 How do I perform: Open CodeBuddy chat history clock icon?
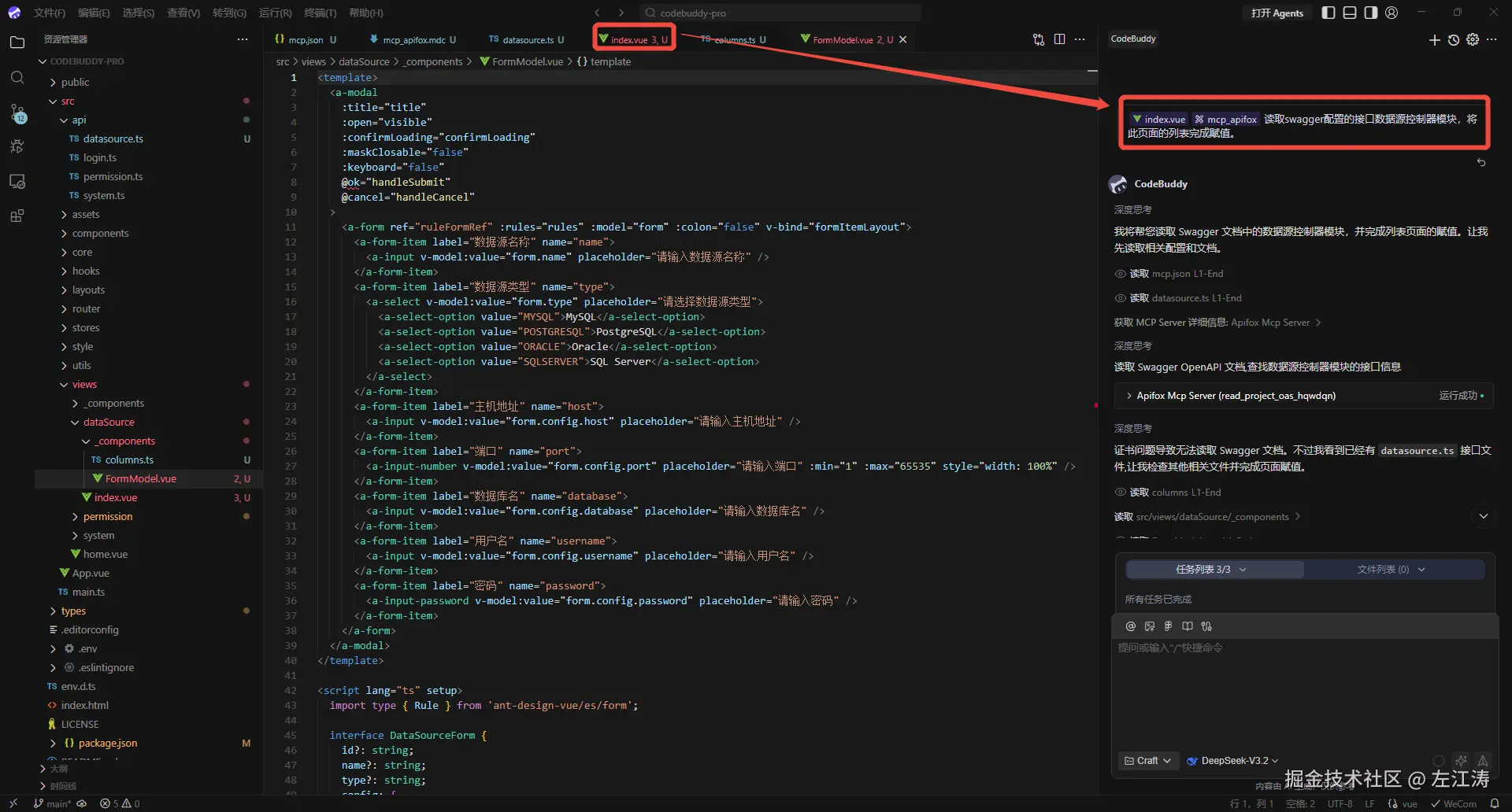[1453, 40]
